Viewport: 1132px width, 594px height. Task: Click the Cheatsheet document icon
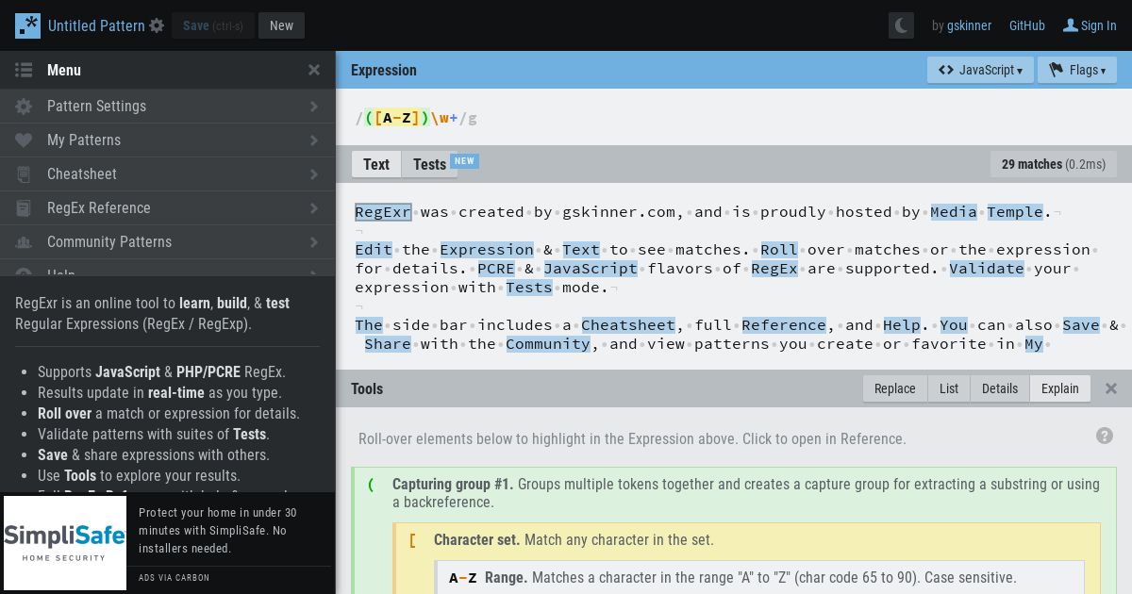pos(24,174)
